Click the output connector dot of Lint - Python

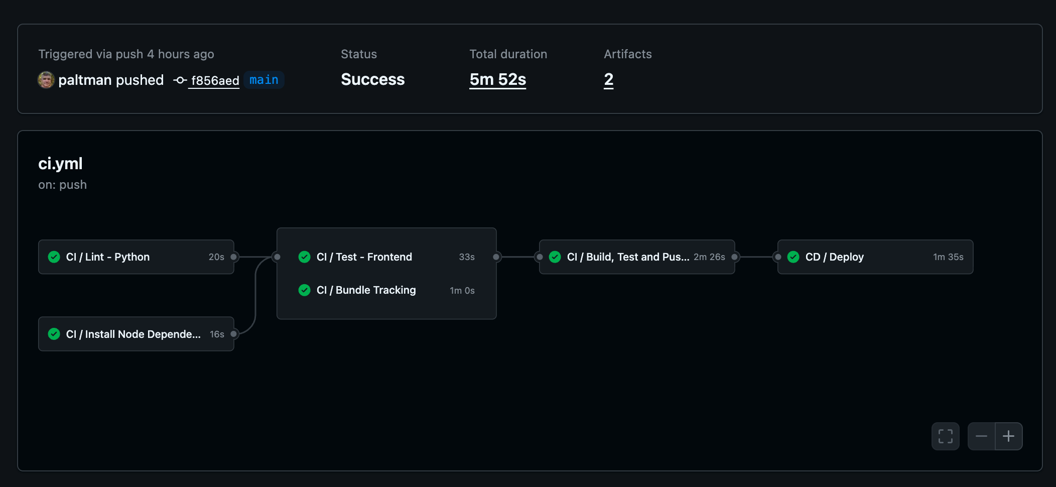[234, 257]
